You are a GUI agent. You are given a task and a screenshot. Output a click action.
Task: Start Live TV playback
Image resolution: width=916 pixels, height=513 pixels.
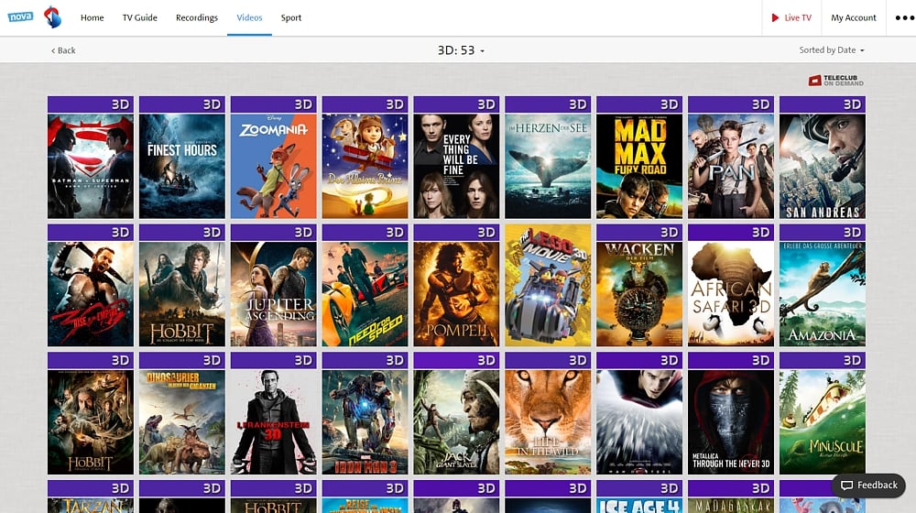tap(791, 17)
